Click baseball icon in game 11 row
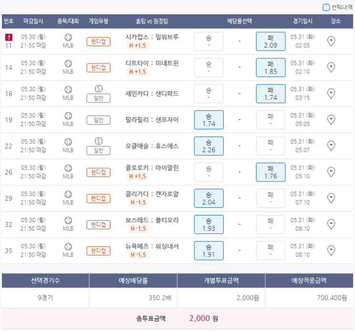Image resolution: width=355 pixels, height=331 pixels. [x=68, y=37]
